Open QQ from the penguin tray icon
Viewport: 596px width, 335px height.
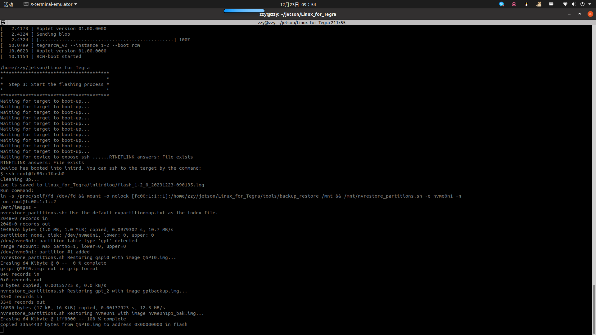[526, 4]
